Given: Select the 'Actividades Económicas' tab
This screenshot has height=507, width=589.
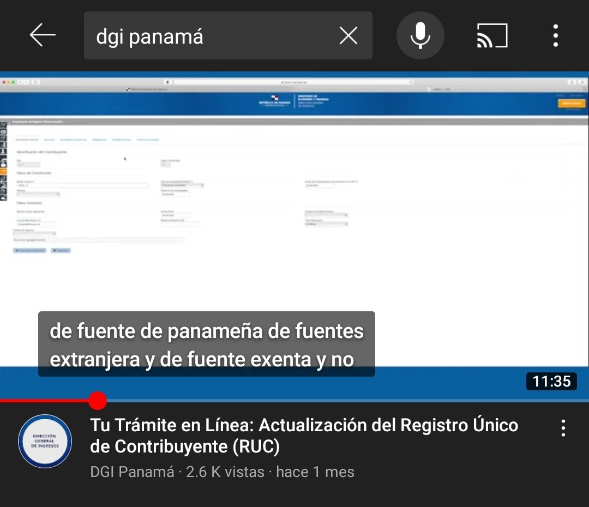Looking at the screenshot, I should click(73, 140).
